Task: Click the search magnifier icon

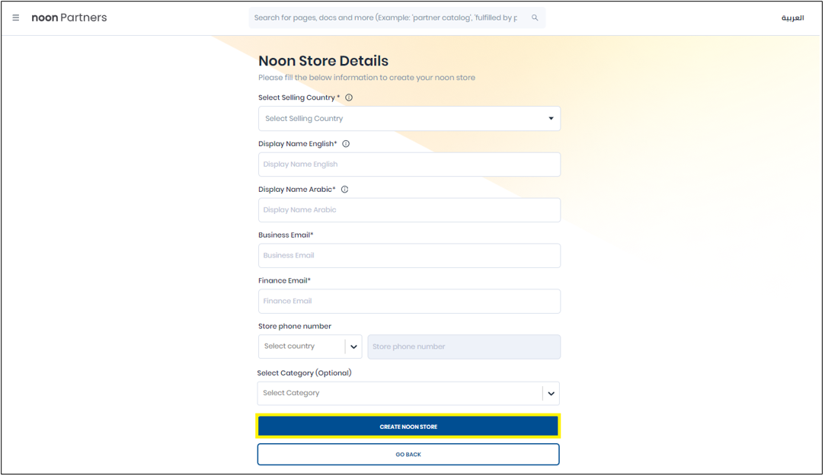Action: point(535,18)
